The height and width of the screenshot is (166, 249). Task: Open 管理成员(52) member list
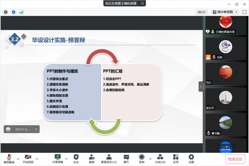click(109, 157)
